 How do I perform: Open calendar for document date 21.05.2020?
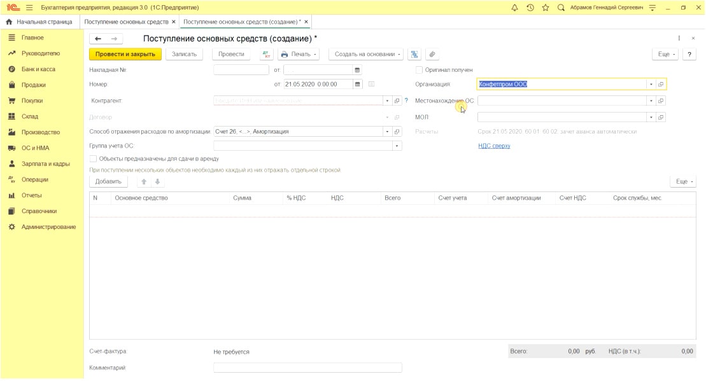357,84
